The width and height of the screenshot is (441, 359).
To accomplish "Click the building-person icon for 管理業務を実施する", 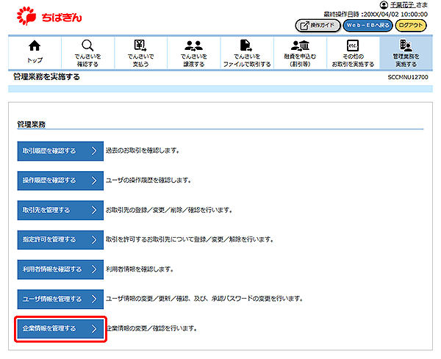I will coord(406,46).
